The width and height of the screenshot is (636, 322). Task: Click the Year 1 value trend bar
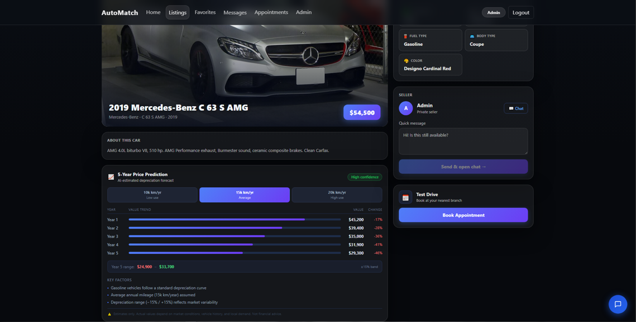click(235, 219)
